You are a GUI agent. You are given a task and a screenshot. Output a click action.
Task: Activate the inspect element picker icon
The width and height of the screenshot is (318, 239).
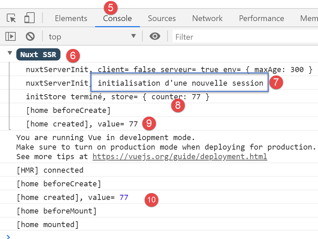12,18
